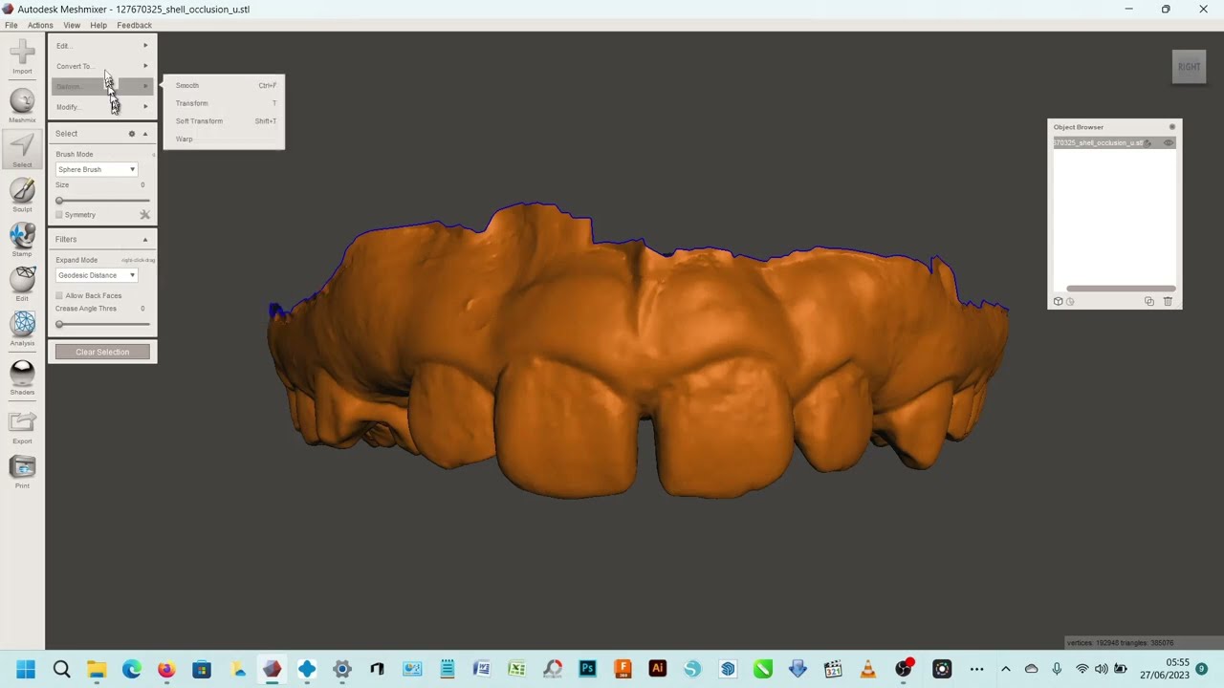Open Illustrator from taskbar

coord(658,669)
